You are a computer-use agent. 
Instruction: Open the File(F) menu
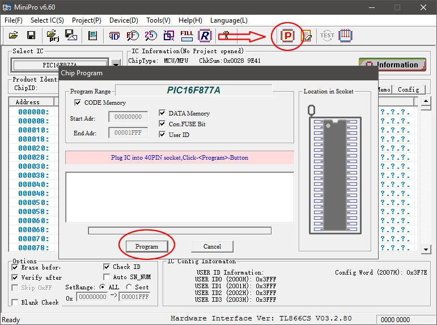[14, 20]
